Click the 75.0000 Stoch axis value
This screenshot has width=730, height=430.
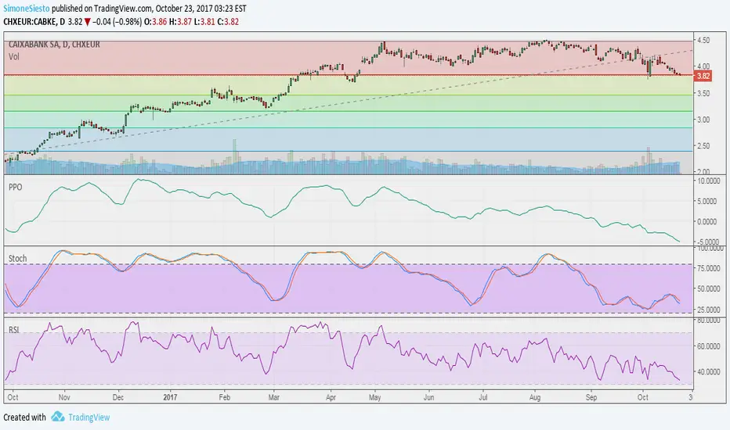click(x=707, y=268)
